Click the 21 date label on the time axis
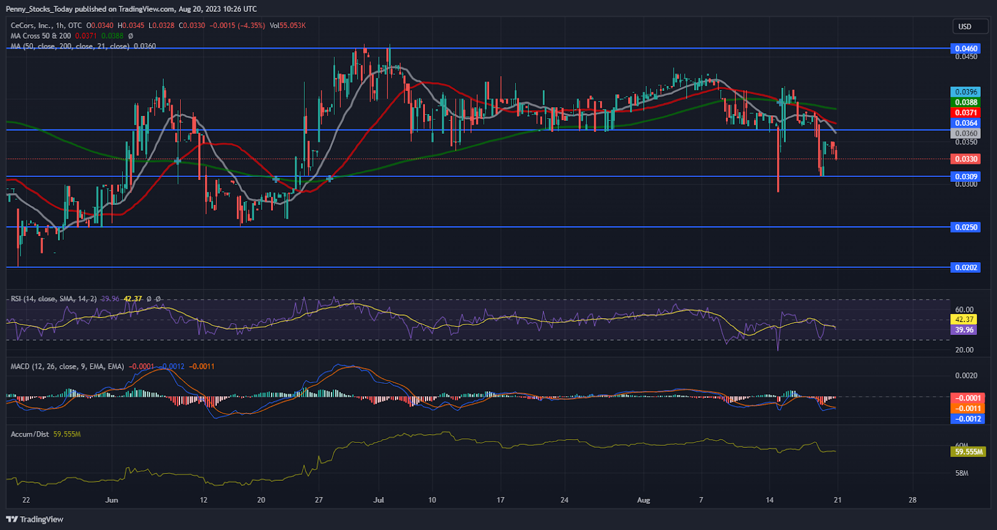Viewport: 997px width, 530px height. click(837, 500)
